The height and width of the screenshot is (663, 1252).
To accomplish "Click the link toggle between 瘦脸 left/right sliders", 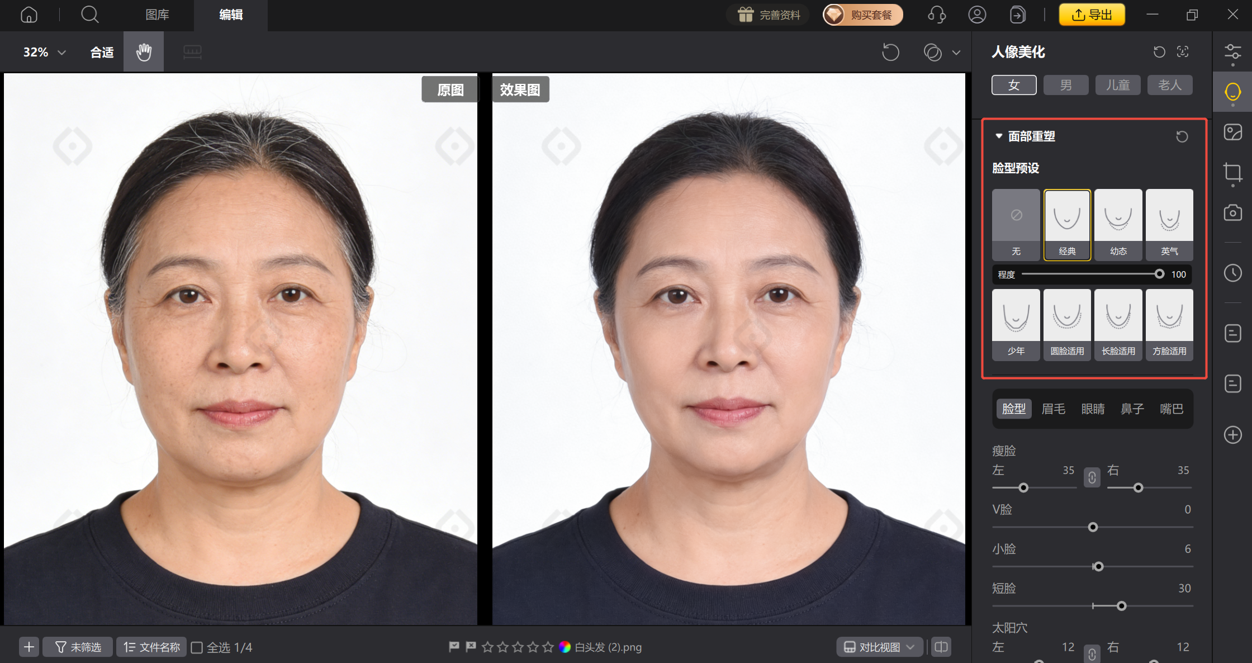I will coord(1092,478).
